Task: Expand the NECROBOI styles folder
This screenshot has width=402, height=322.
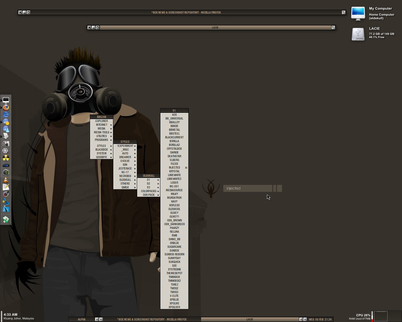Action: tap(125, 176)
